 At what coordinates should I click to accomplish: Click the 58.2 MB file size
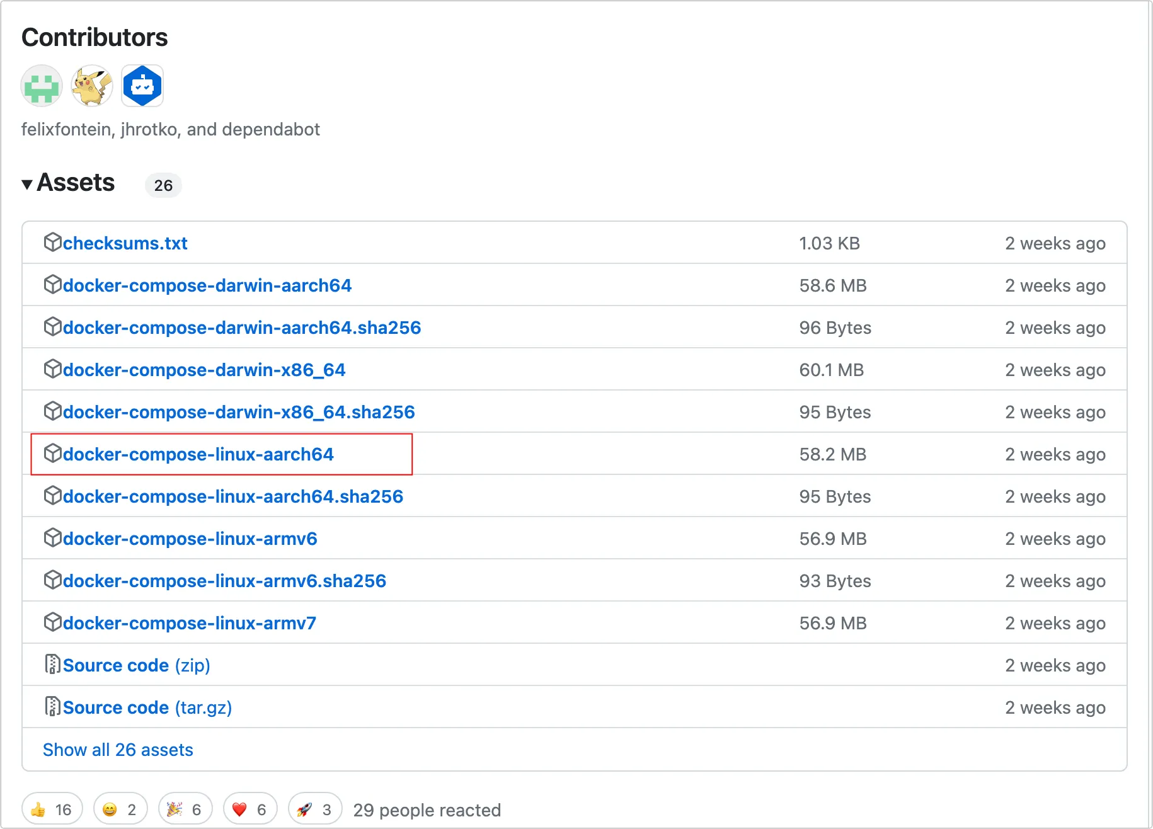[833, 454]
